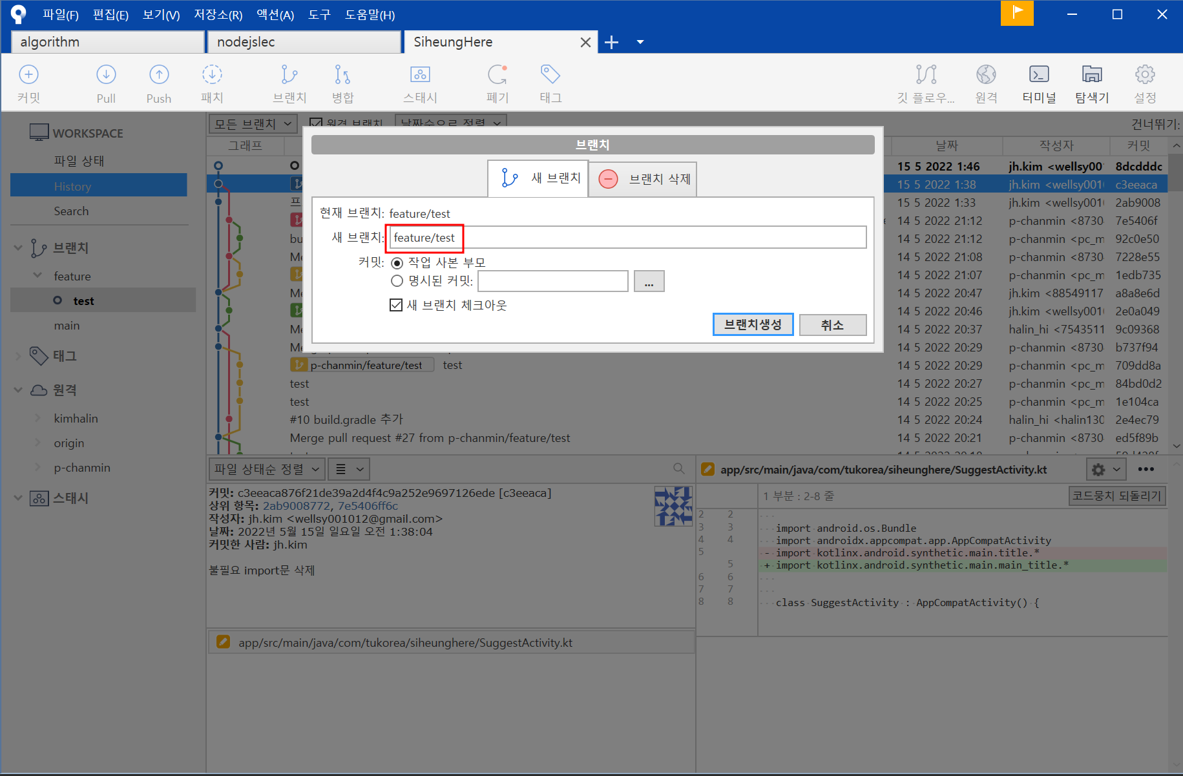1183x776 pixels.
Task: Click the Sourcetree logo icon
Action: [18, 14]
